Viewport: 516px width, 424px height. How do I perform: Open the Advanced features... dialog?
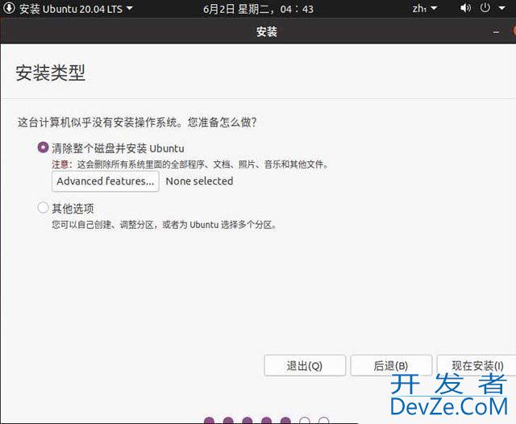coord(106,181)
